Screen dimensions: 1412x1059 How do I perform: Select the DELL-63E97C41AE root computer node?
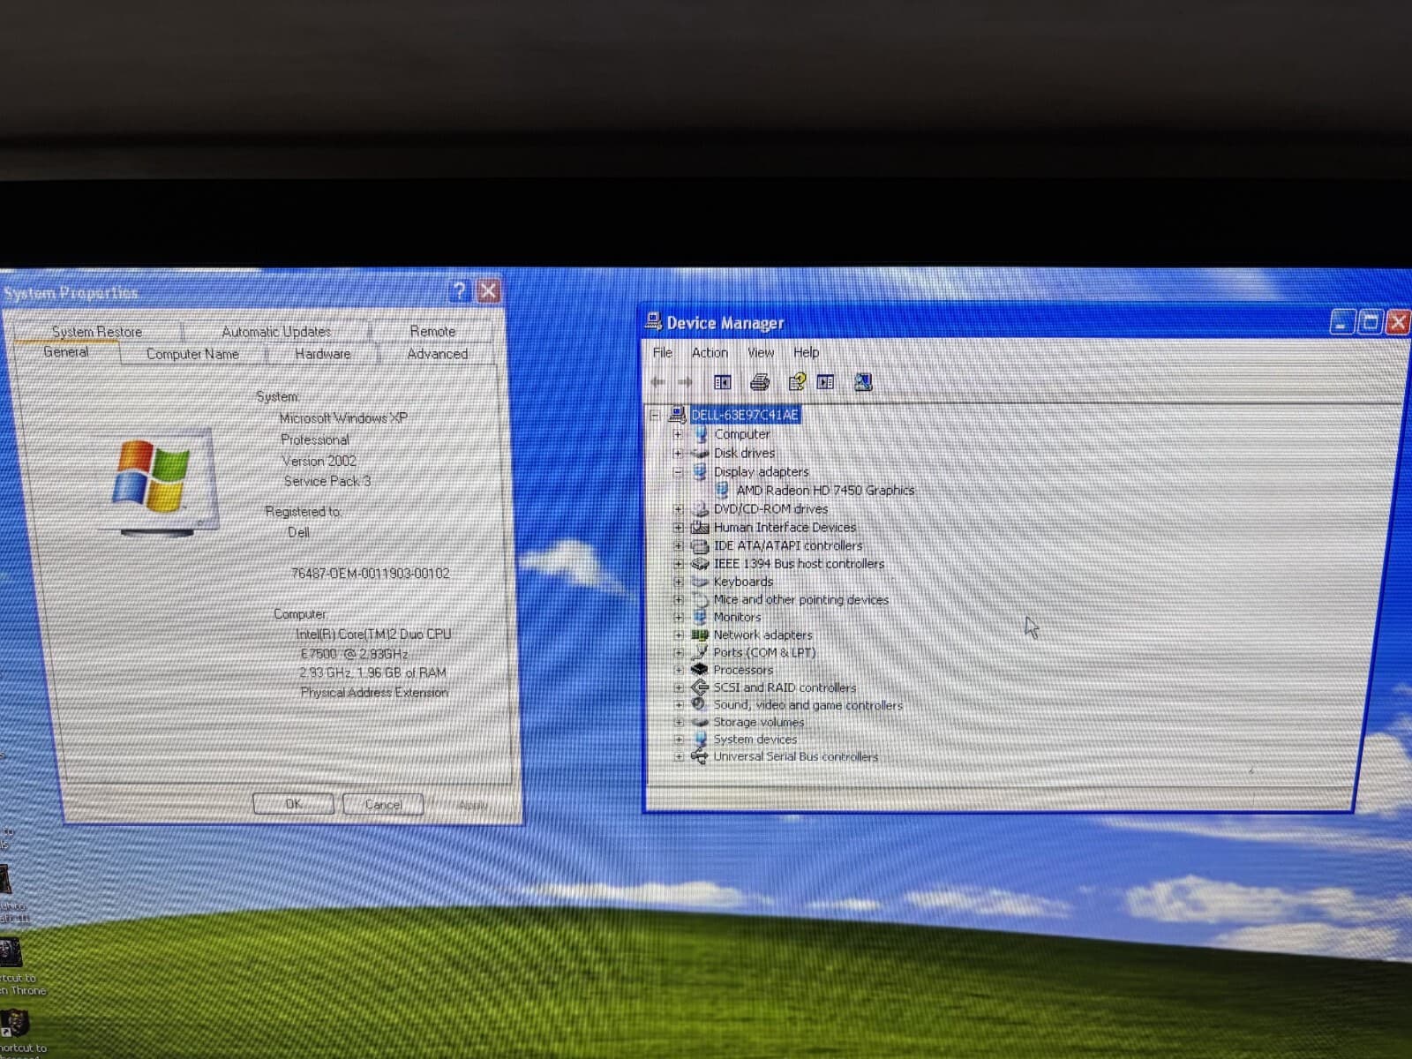(x=746, y=415)
